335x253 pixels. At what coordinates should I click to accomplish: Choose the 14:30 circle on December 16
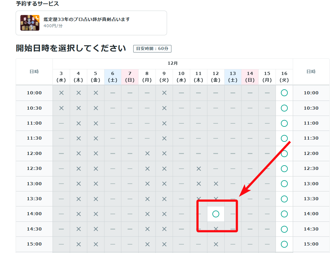pos(284,229)
